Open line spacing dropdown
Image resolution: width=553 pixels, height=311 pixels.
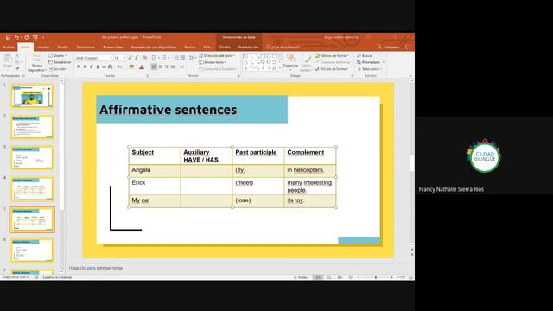[x=192, y=58]
